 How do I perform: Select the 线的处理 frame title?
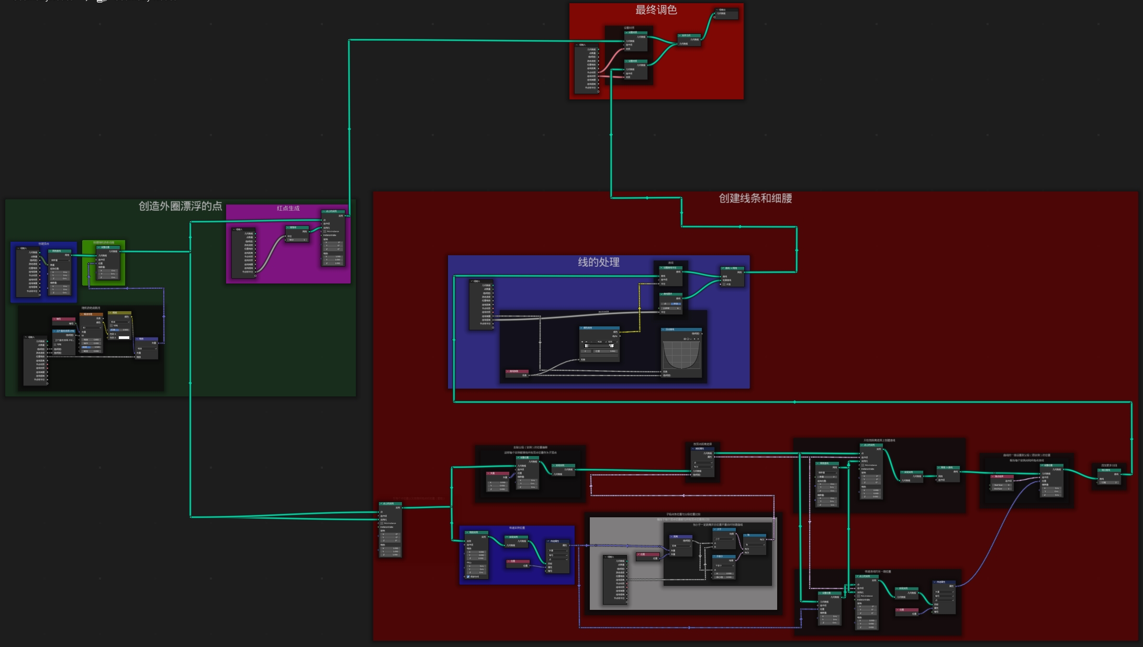(598, 262)
